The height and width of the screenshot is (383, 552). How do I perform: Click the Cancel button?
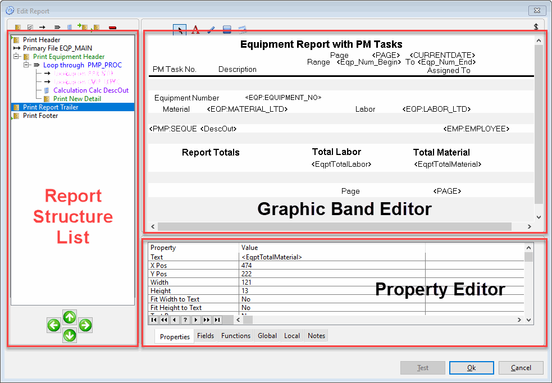pos(521,368)
